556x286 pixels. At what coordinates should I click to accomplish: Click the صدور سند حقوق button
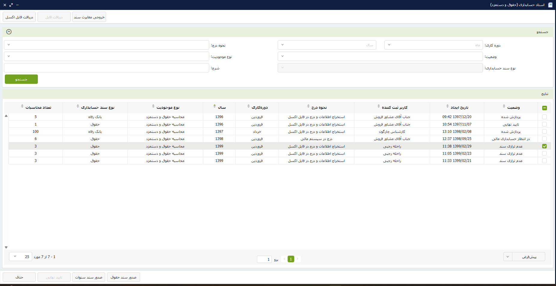coord(123,277)
